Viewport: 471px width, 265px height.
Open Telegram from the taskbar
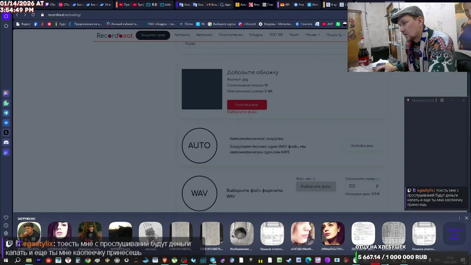click(213, 261)
